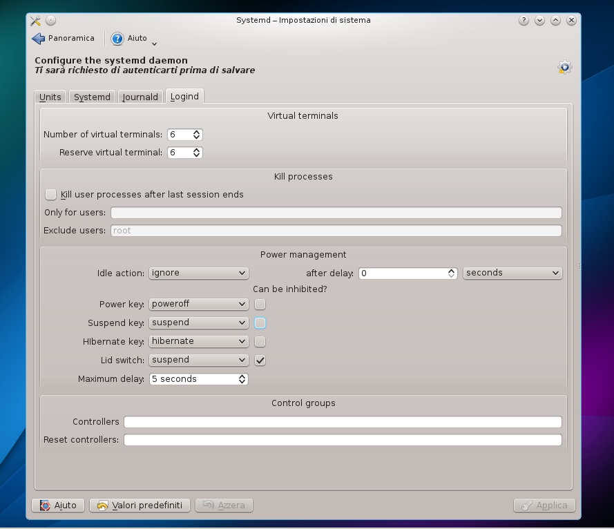Click the Number of virtual terminals spinbox
Viewport: 614px width, 529px height.
(x=185, y=135)
